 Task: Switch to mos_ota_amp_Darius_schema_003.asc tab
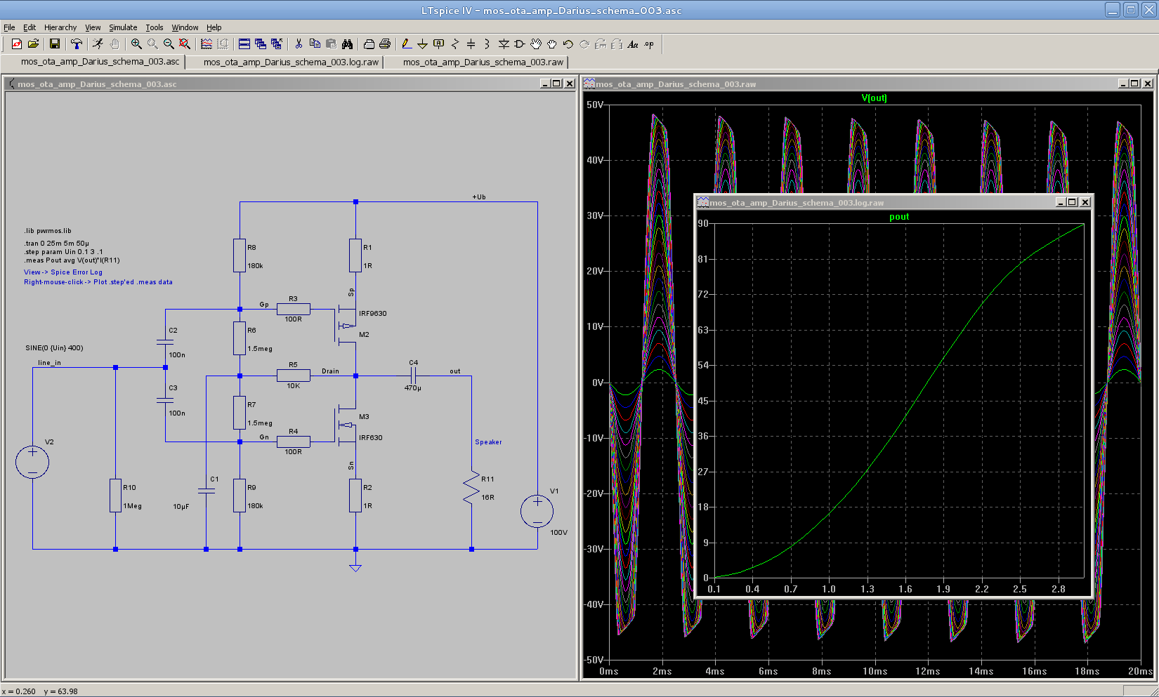[94, 62]
